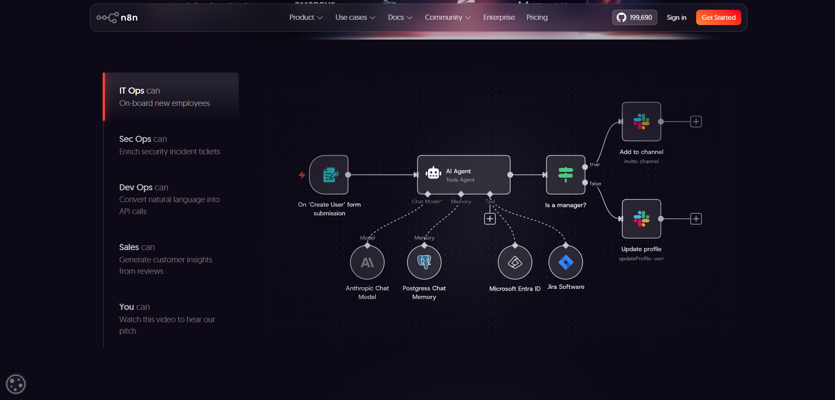Select the You can watch video tab
The image size is (835, 400).
(x=171, y=319)
